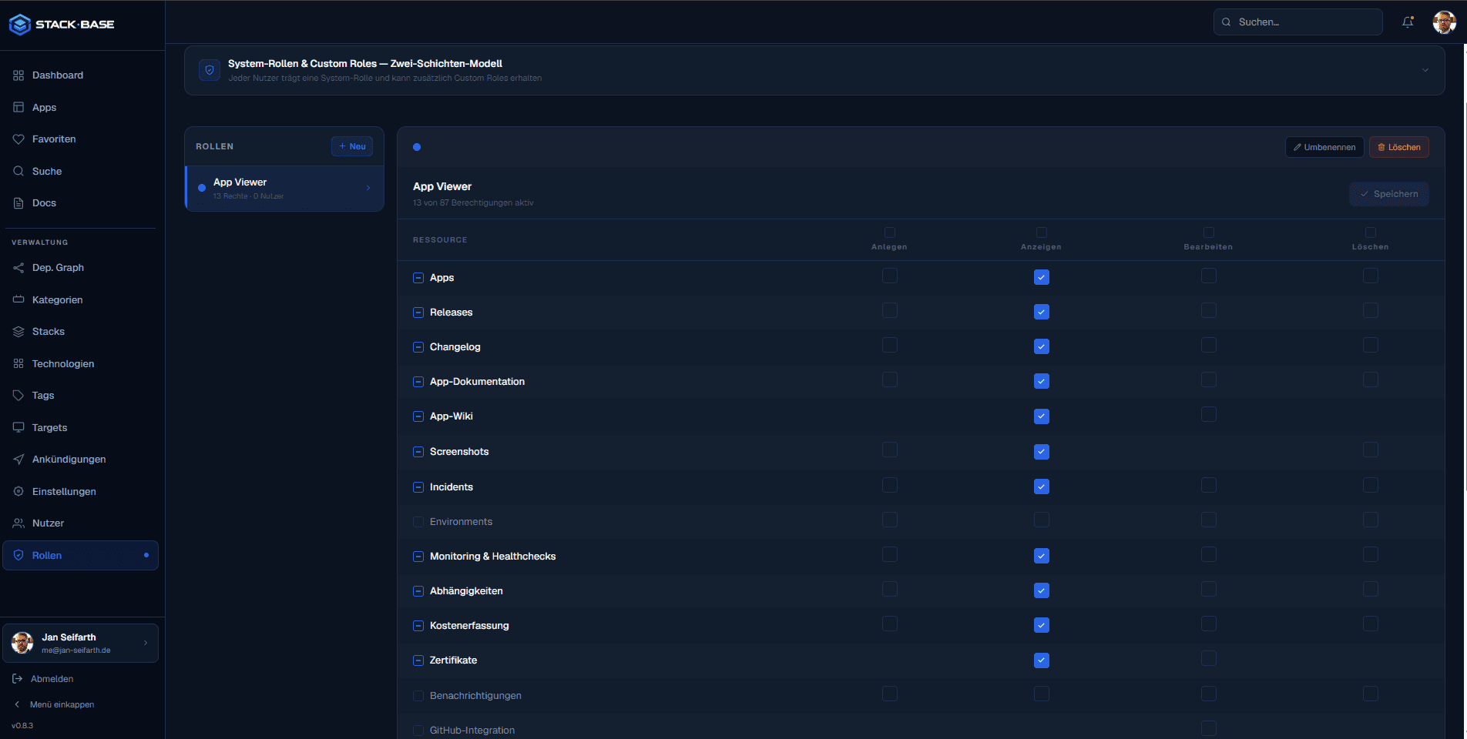The height and width of the screenshot is (739, 1467).
Task: Enable Bearbeiten permission for Changelog
Action: point(1209,346)
